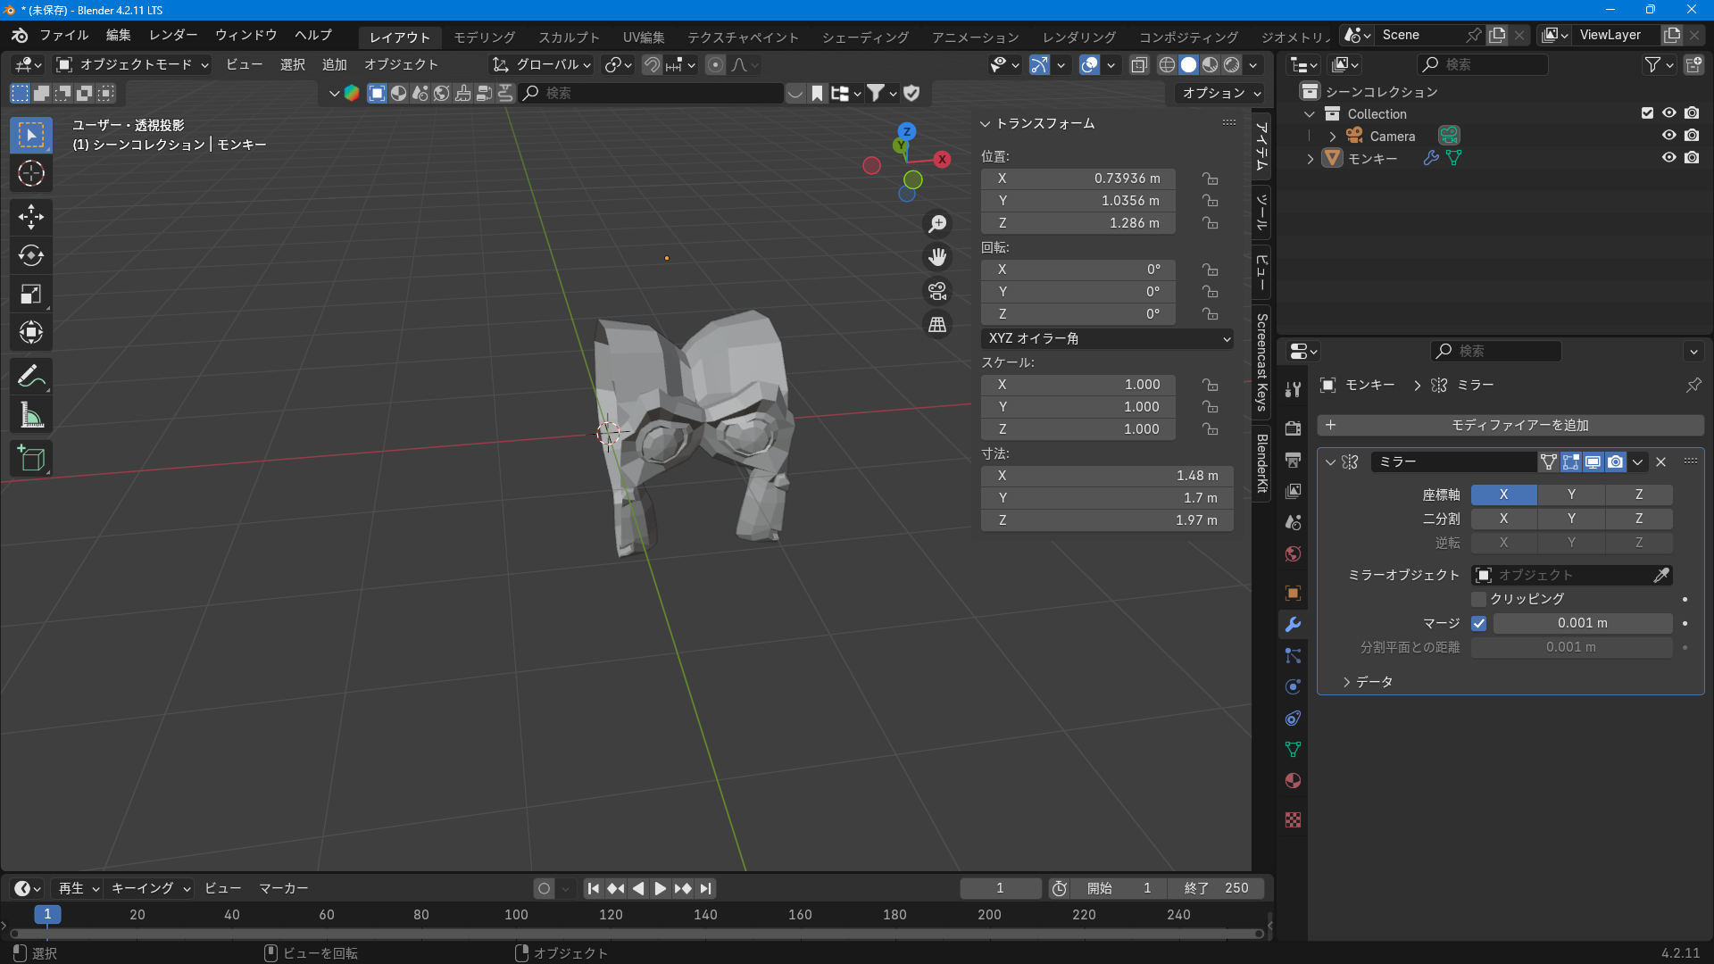Image resolution: width=1714 pixels, height=964 pixels.
Task: Open the Global orientation dropdown
Action: [x=542, y=64]
